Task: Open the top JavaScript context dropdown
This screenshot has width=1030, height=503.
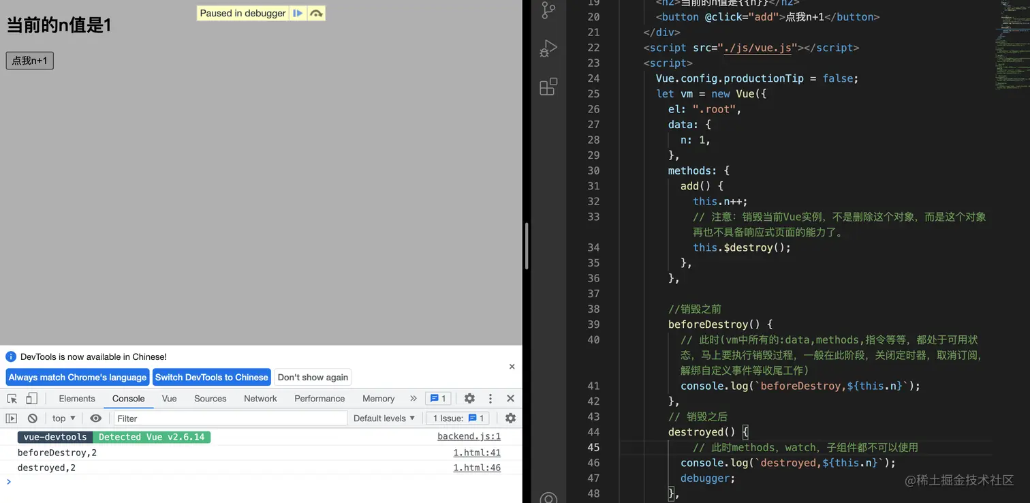Action: (64, 418)
